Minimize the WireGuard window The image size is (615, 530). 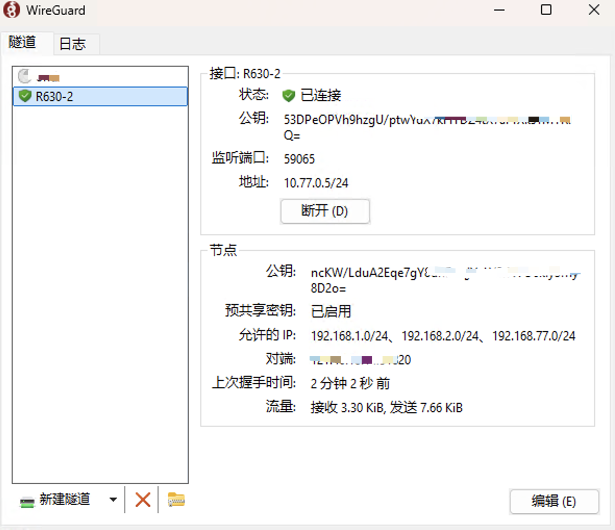point(499,10)
